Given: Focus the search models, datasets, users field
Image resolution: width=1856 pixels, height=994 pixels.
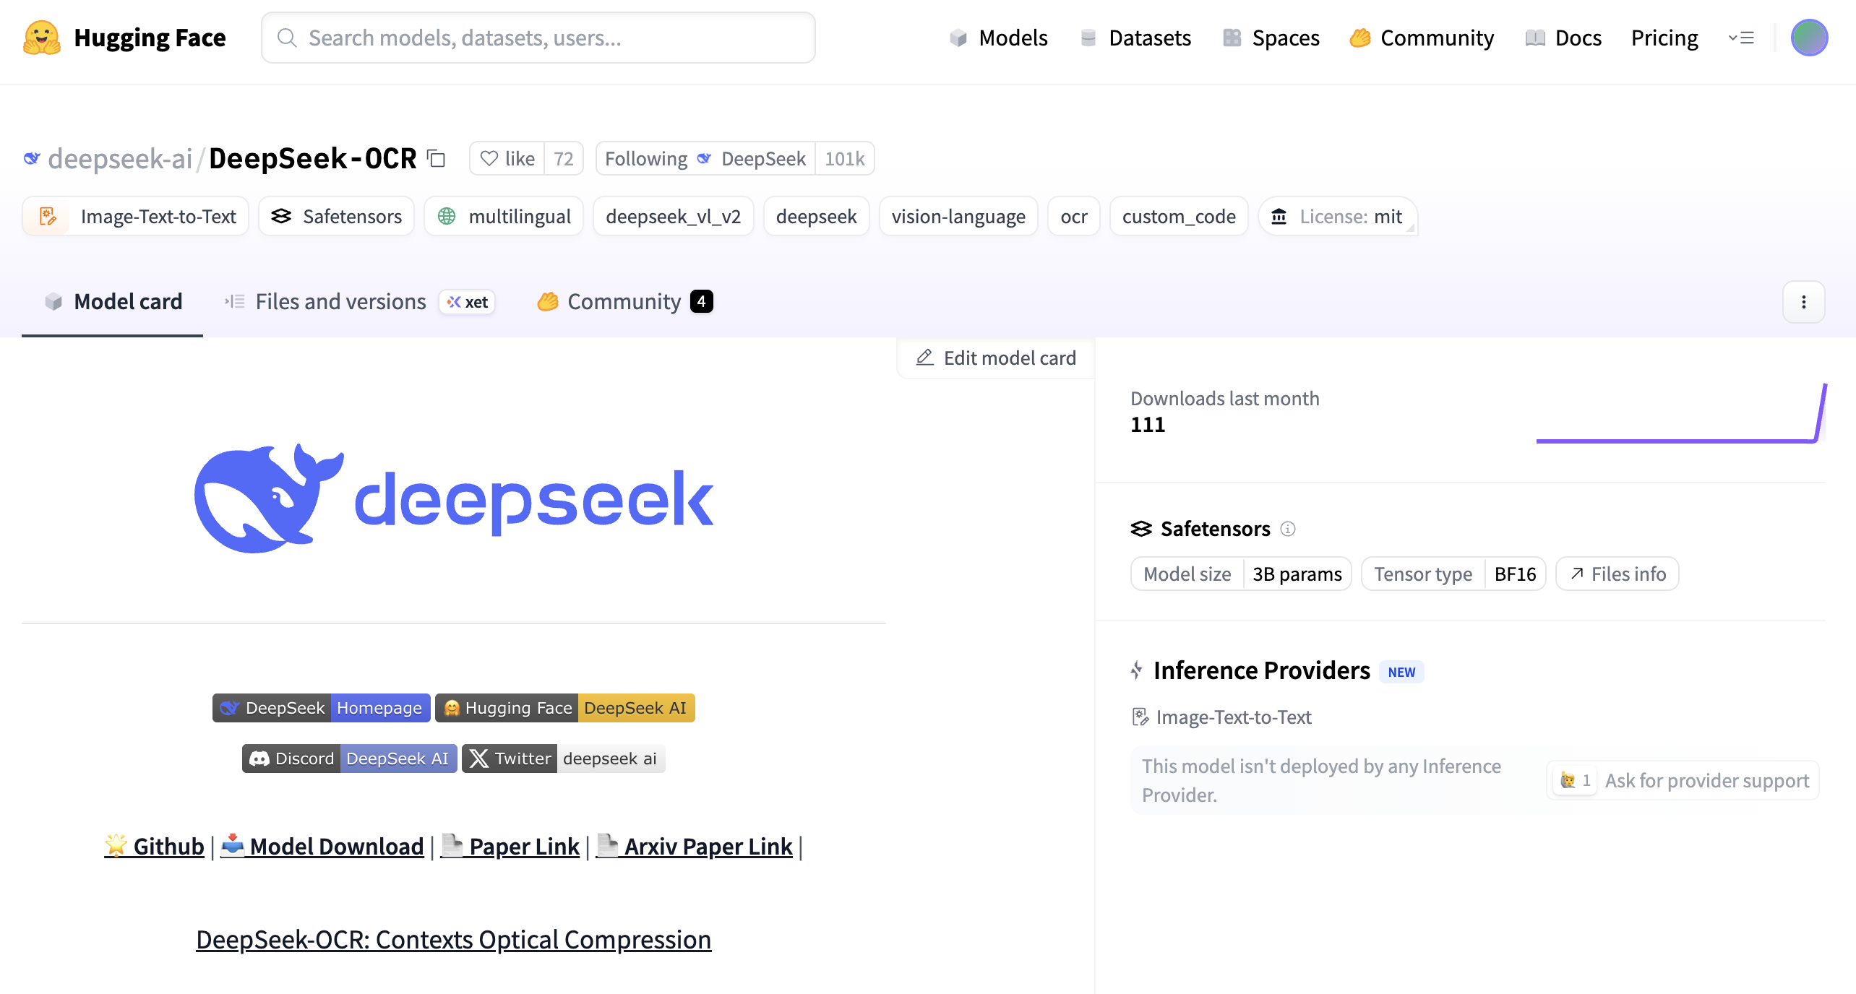Looking at the screenshot, I should point(538,38).
